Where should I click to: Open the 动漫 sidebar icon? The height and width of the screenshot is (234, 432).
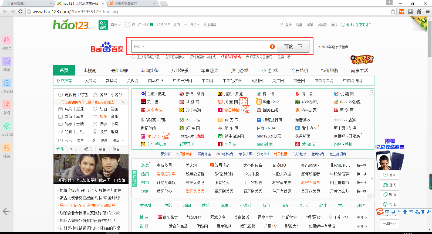(x=7, y=61)
